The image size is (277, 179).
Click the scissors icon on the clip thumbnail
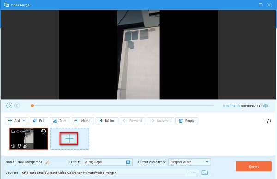(25, 146)
